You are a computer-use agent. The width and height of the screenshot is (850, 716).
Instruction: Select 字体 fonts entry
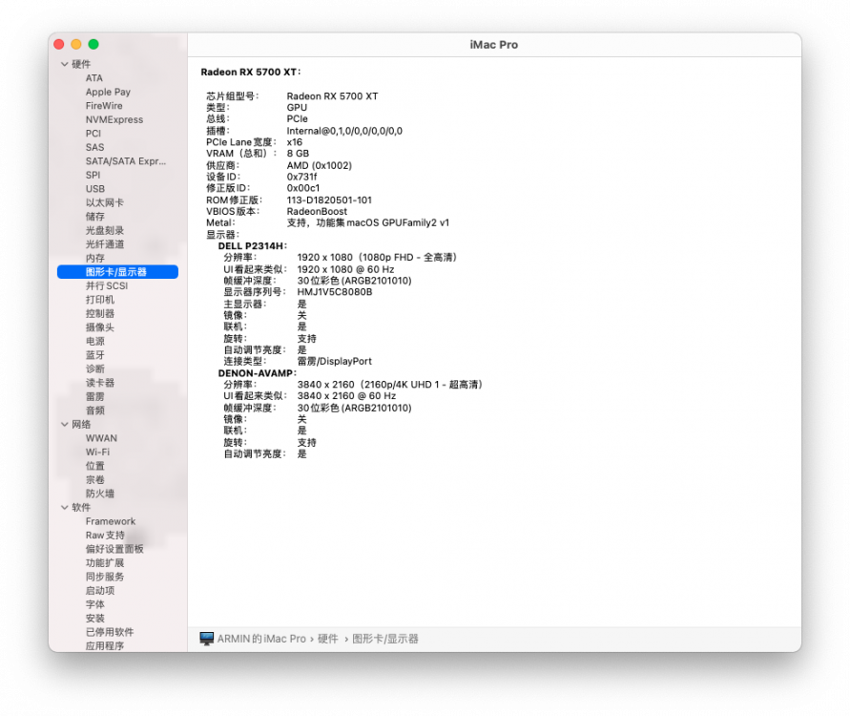(94, 604)
